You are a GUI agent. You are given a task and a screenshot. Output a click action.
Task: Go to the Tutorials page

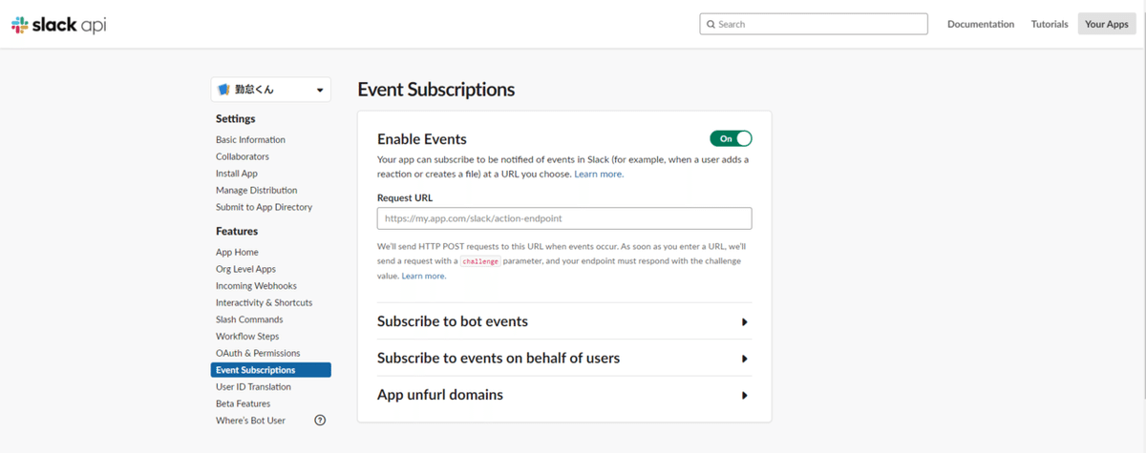click(x=1050, y=24)
